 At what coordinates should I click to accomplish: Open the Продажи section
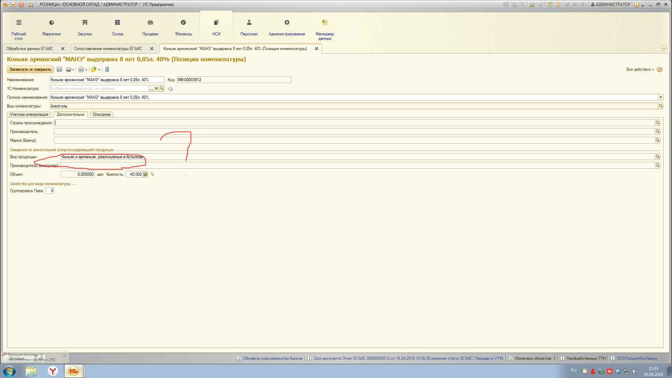(150, 28)
